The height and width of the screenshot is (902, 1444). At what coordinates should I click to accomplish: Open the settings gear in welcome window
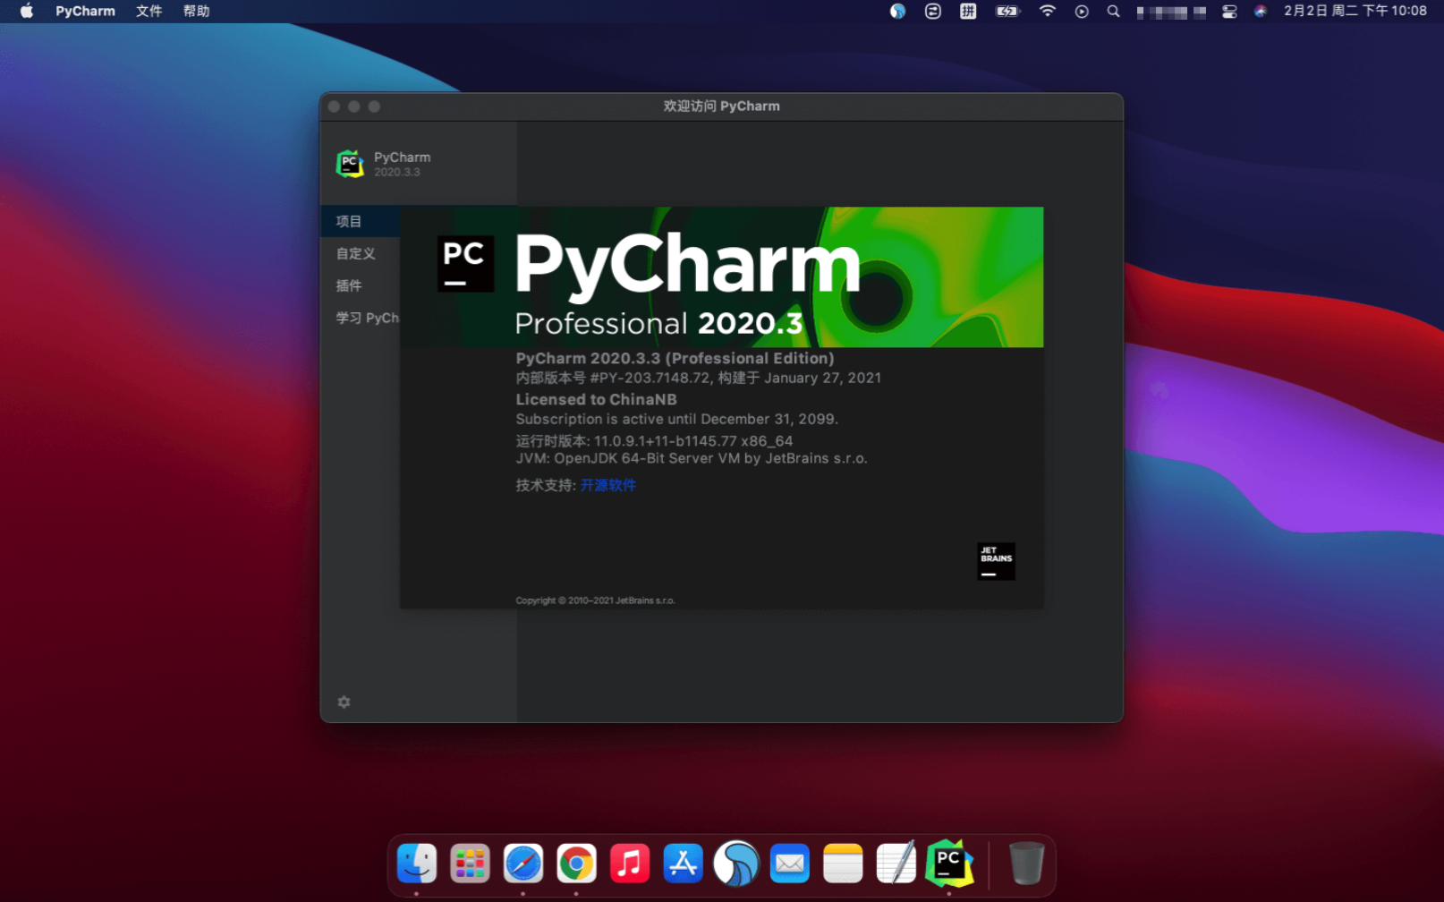pos(344,702)
